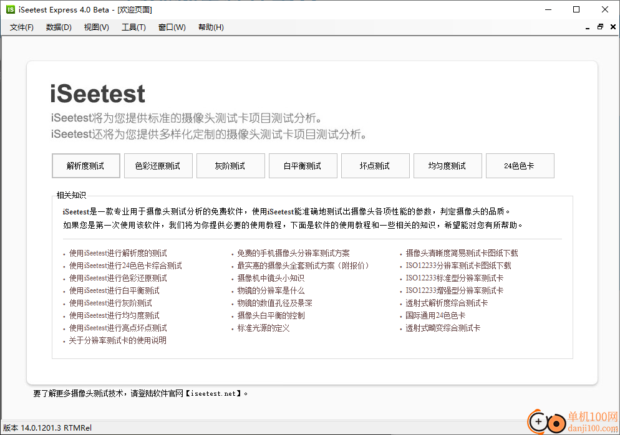Open tutorial 使用iSeetest进行亮点坏点测试
This screenshot has height=435, width=620.
(x=118, y=328)
